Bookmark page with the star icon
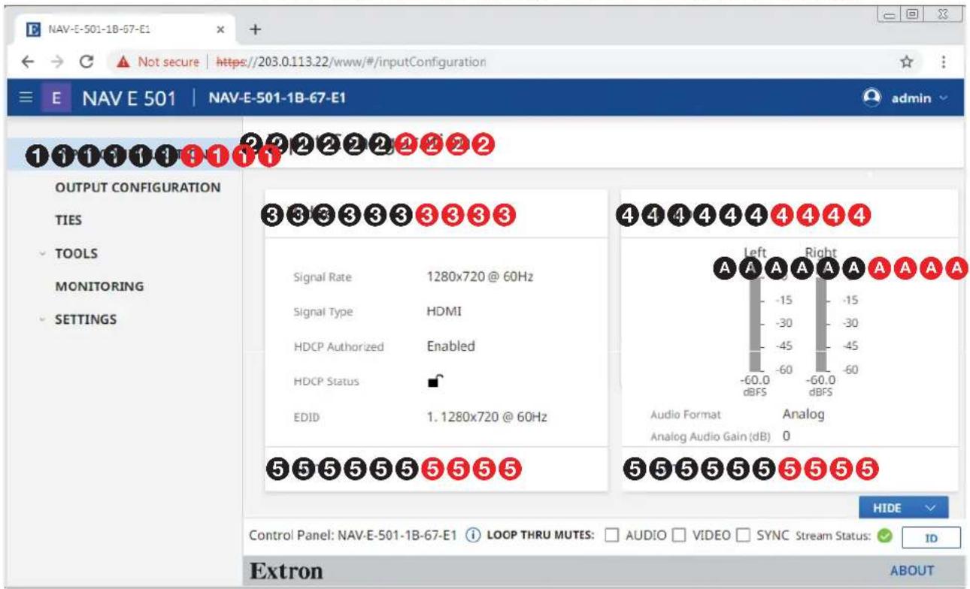Screen dimensions: 970x589 point(908,62)
